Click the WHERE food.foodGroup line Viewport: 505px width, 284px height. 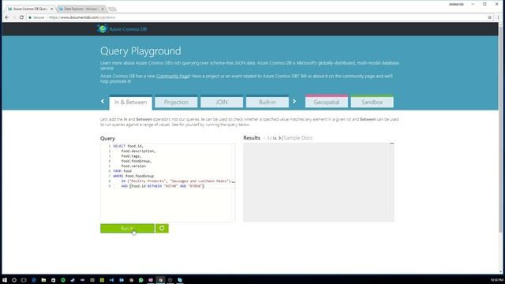[133, 176]
